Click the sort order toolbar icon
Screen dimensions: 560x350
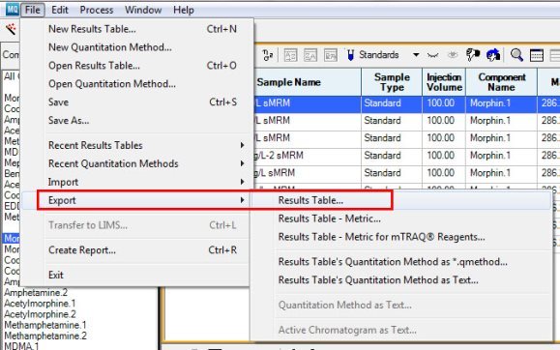[268, 55]
